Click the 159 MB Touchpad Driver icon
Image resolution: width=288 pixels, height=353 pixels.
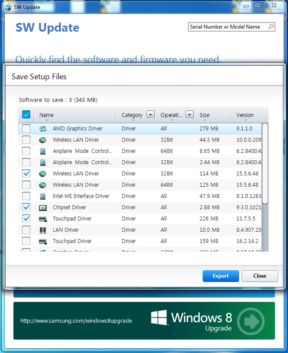(x=43, y=241)
